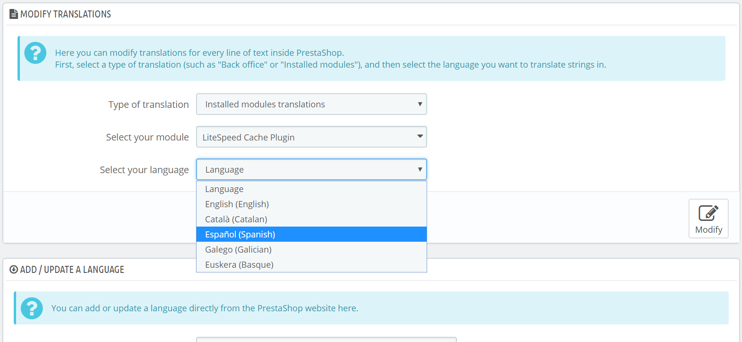
Task: Click the LiteSpeed Cache Plugin dropdown arrow
Action: [x=420, y=137]
